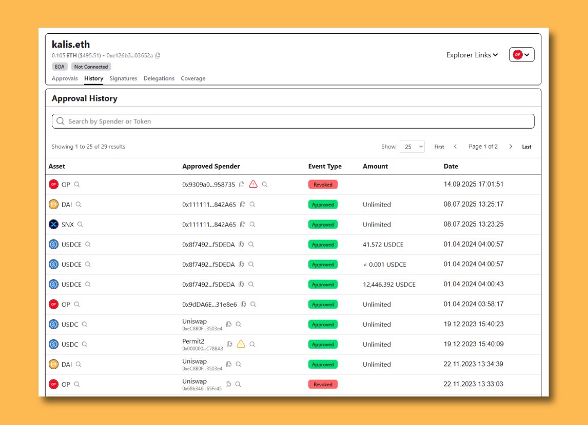Copy spender address in the 41.572 USDCE row

tap(242, 245)
